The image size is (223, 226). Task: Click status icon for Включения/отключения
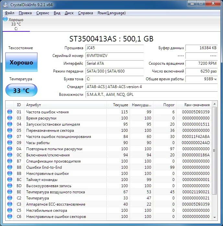(10, 155)
